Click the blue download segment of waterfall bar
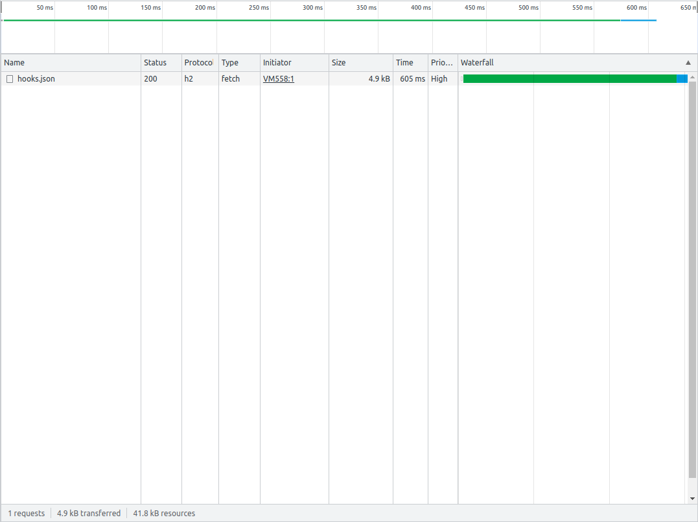Viewport: 698px width, 522px height. (682, 79)
